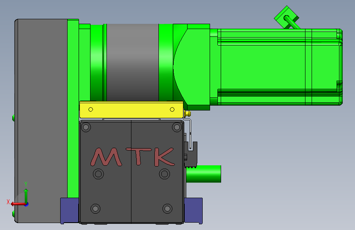The width and height of the screenshot is (355, 230).
Task: Click the red X axis label
Action: point(8,202)
